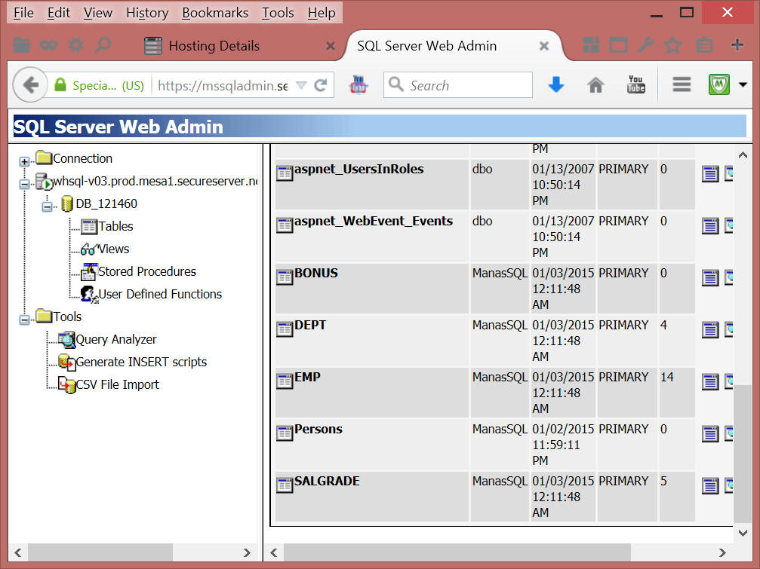Click the wrench icon right of the tabs
Screen dimensions: 760x569
tap(645, 45)
